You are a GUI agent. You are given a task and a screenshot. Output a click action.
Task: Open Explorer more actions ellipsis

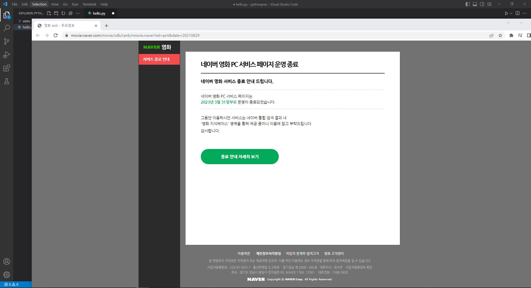[78, 13]
